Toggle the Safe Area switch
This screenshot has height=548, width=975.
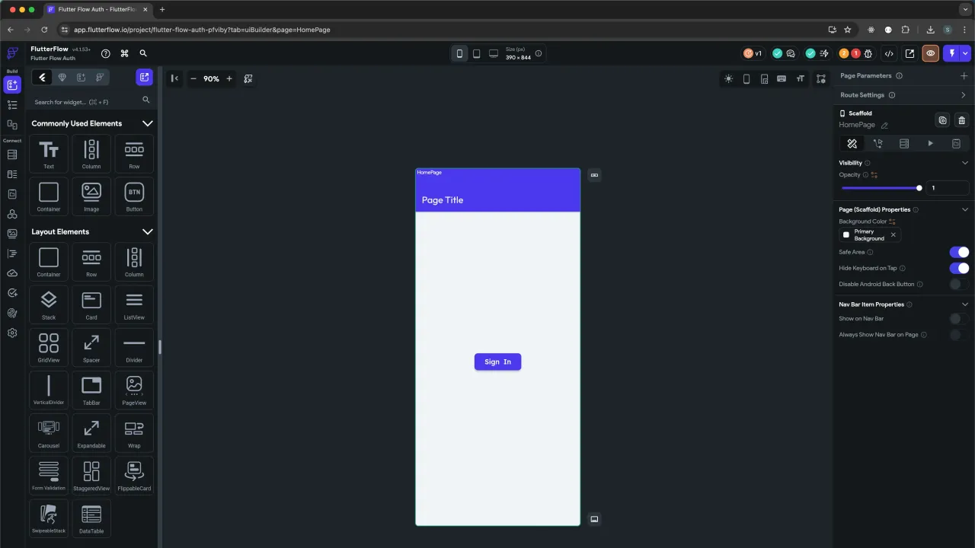click(959, 252)
